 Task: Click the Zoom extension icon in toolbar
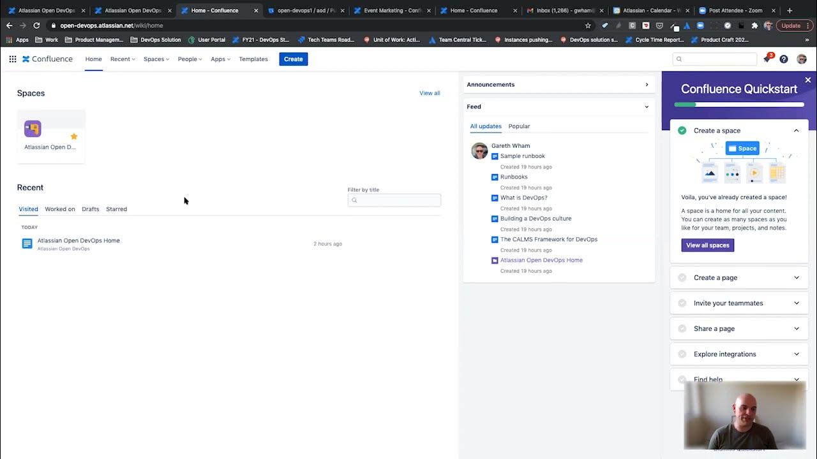pos(700,25)
